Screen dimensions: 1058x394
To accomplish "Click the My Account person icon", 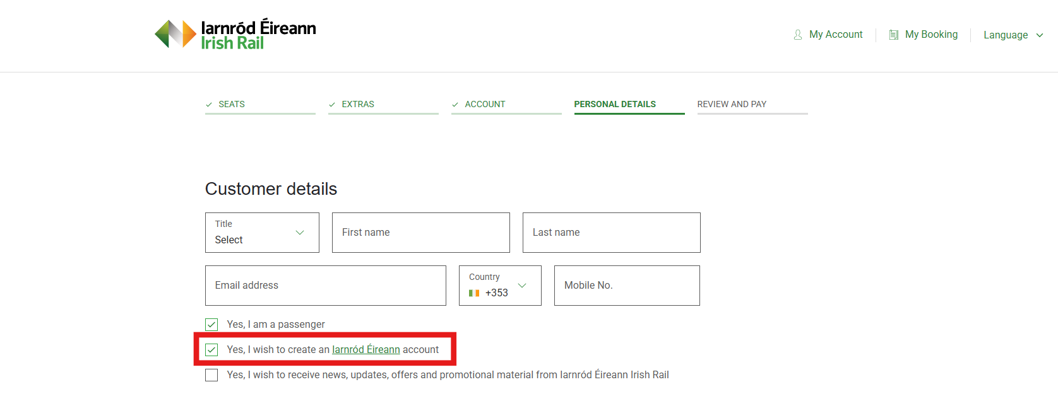I will click(x=798, y=35).
